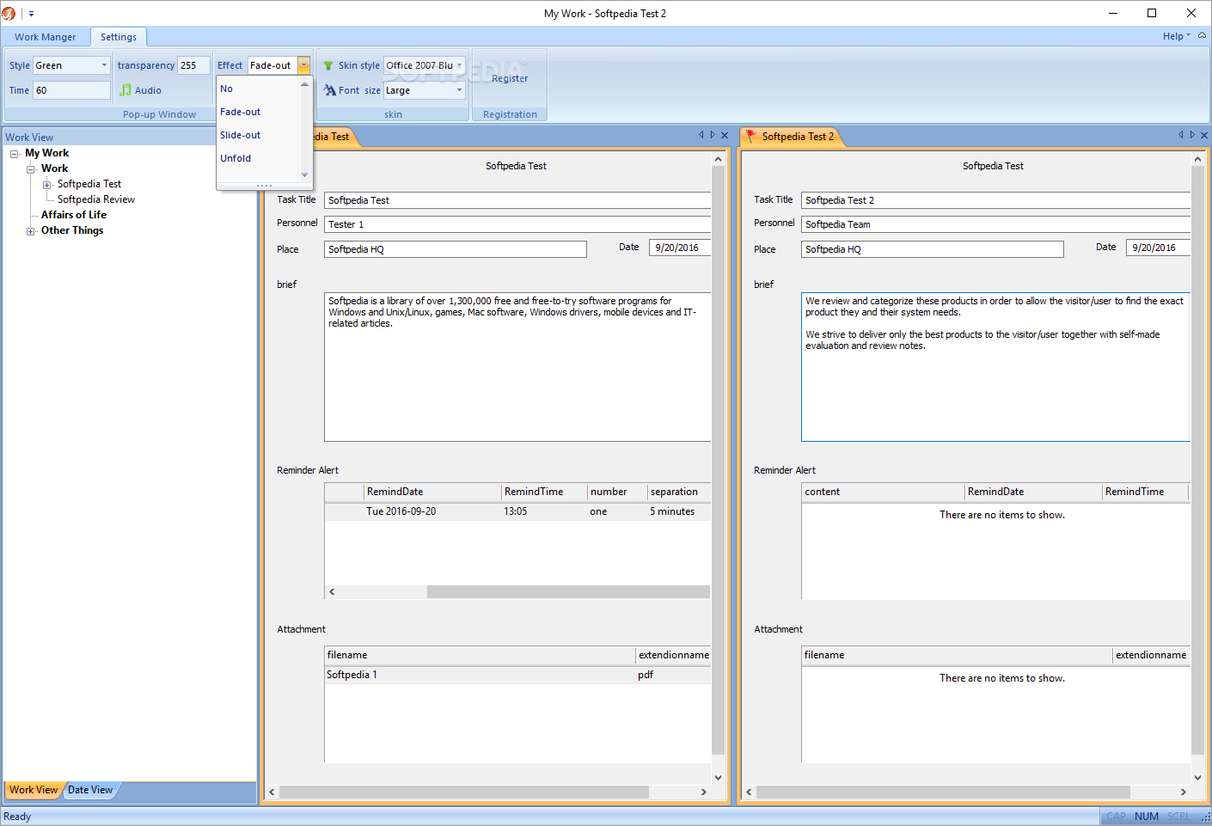Viewport: 1212px width, 826px height.
Task: Click the RemindTime column header in right pane
Action: pos(1145,492)
